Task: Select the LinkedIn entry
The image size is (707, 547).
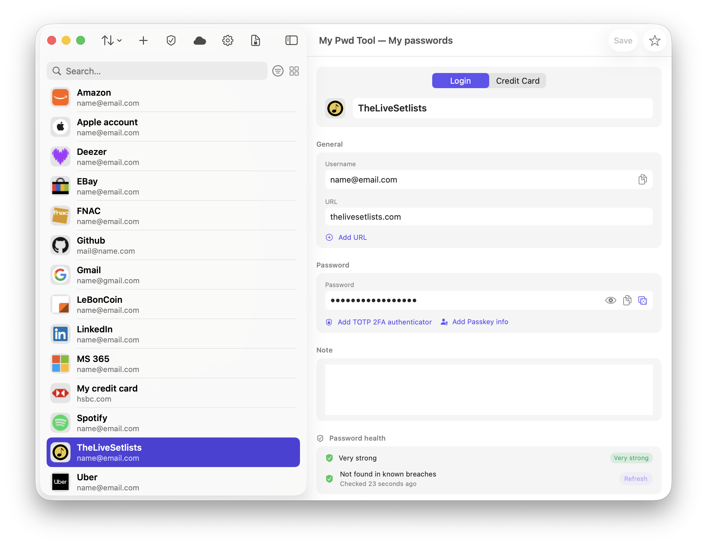Action: 173,334
